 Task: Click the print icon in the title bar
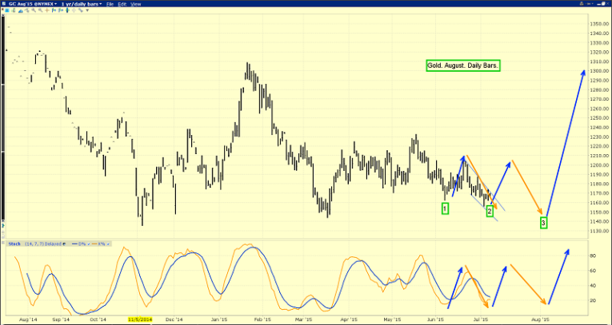tap(581, 4)
